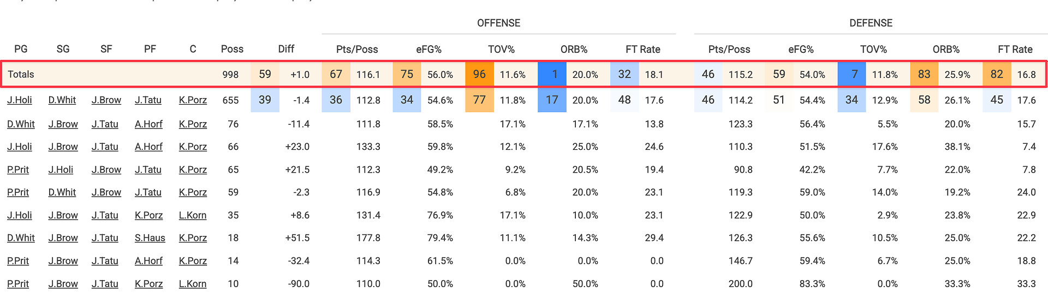
Task: Sort by the Poss column header
Action: click(232, 49)
